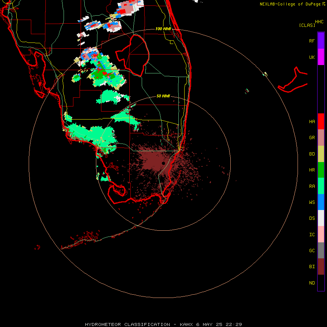This screenshot has height=327, width=327.
Task: Click the blue WS legend swatch
Action: click(x=321, y=202)
